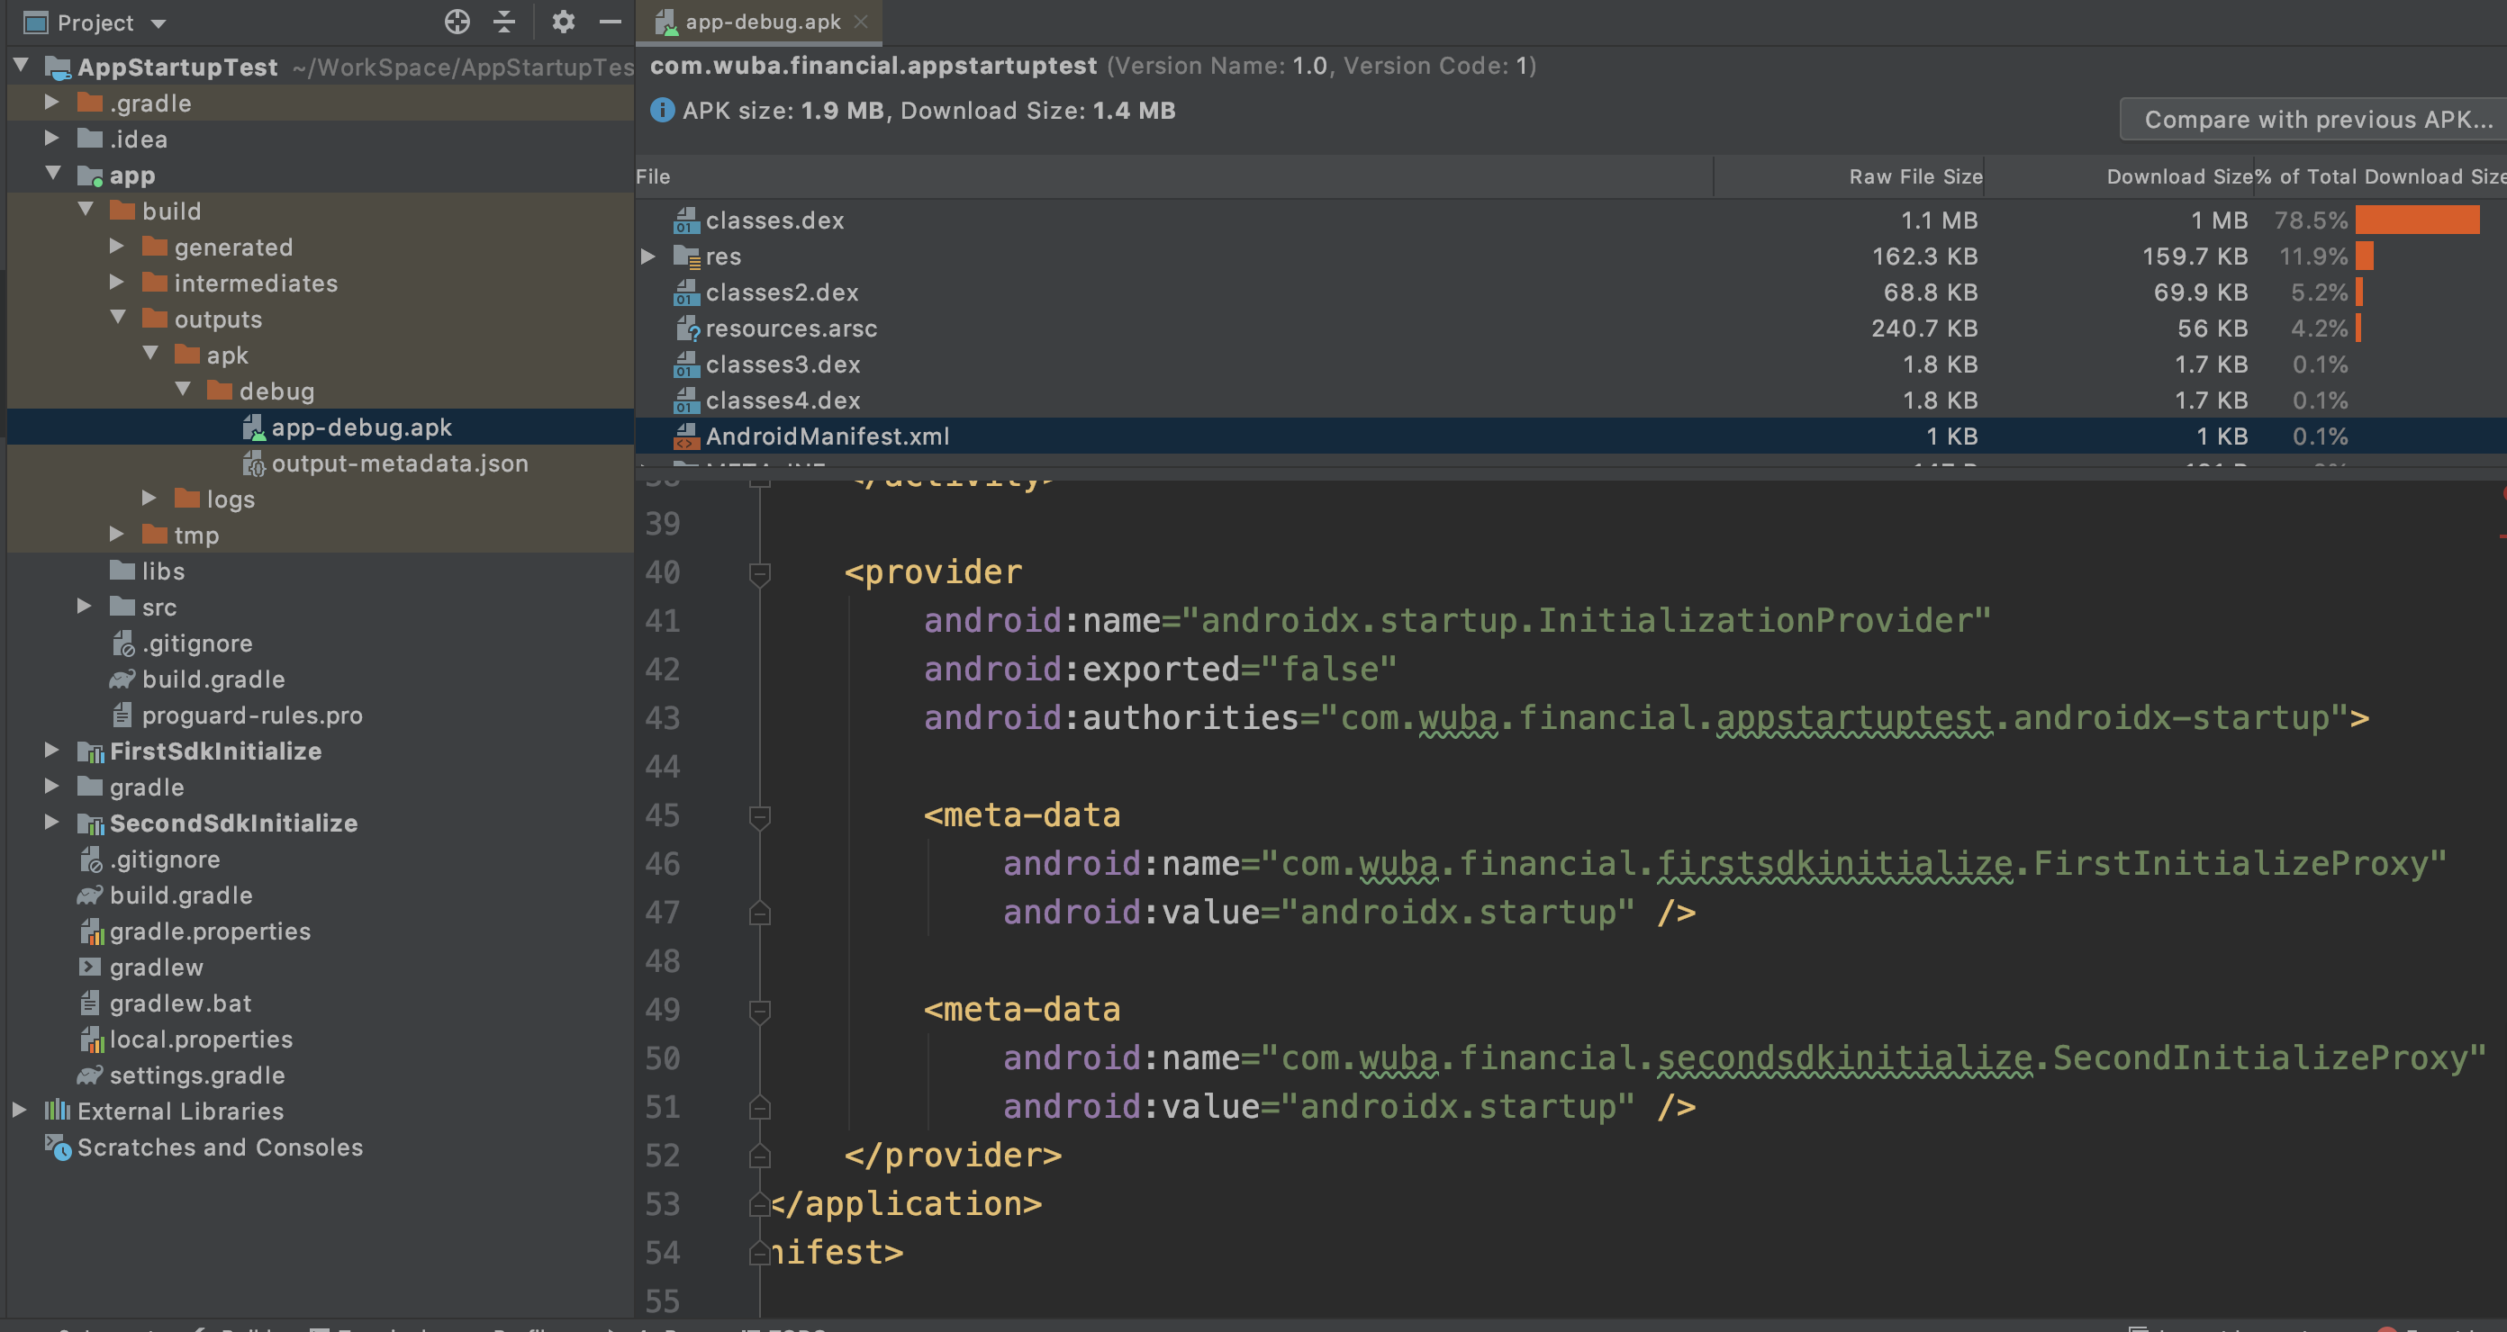The width and height of the screenshot is (2507, 1332).
Task: Expand the gradle folder at root
Action: click(x=52, y=787)
